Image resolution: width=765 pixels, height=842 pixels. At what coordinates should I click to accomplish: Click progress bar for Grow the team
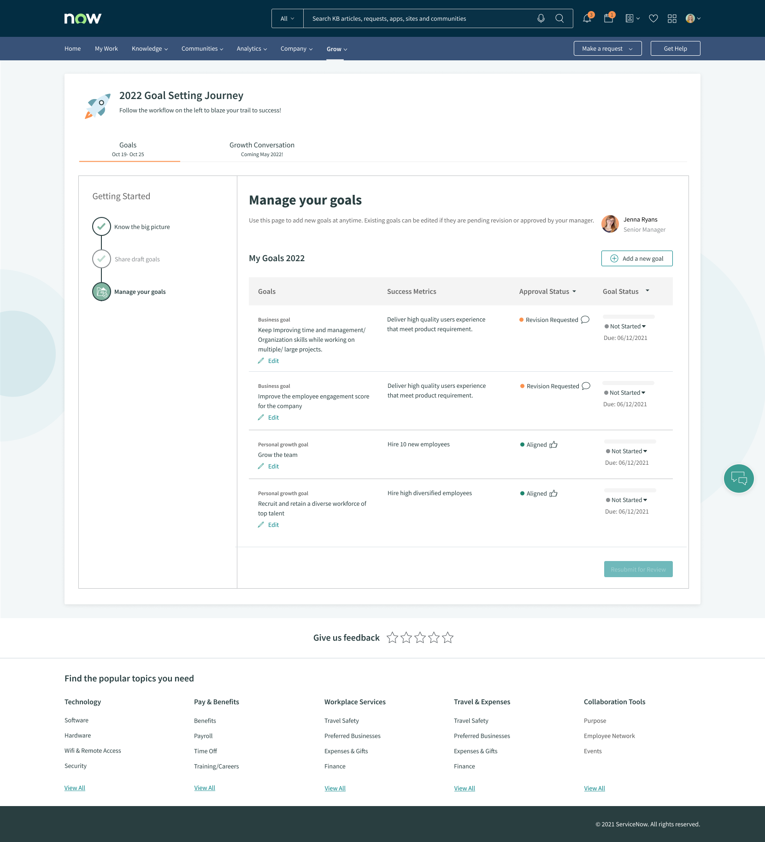click(x=630, y=441)
